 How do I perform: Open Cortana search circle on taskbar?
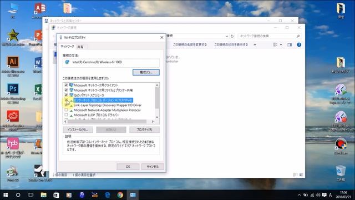click(x=18, y=195)
